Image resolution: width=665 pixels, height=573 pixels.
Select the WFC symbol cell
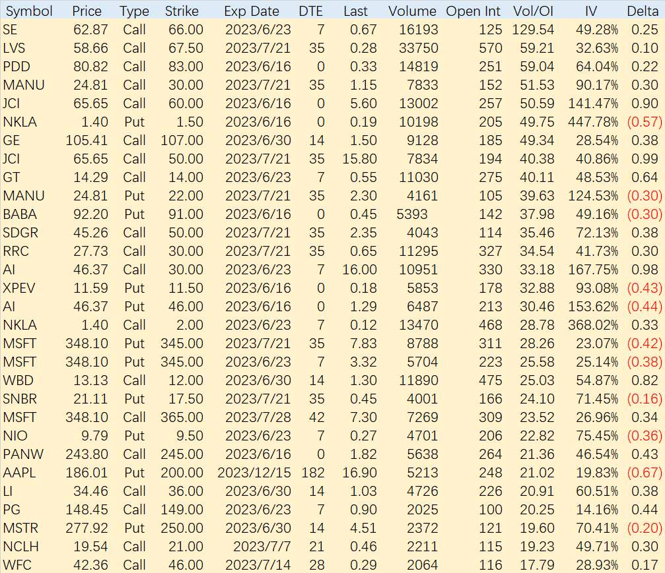tap(17, 565)
